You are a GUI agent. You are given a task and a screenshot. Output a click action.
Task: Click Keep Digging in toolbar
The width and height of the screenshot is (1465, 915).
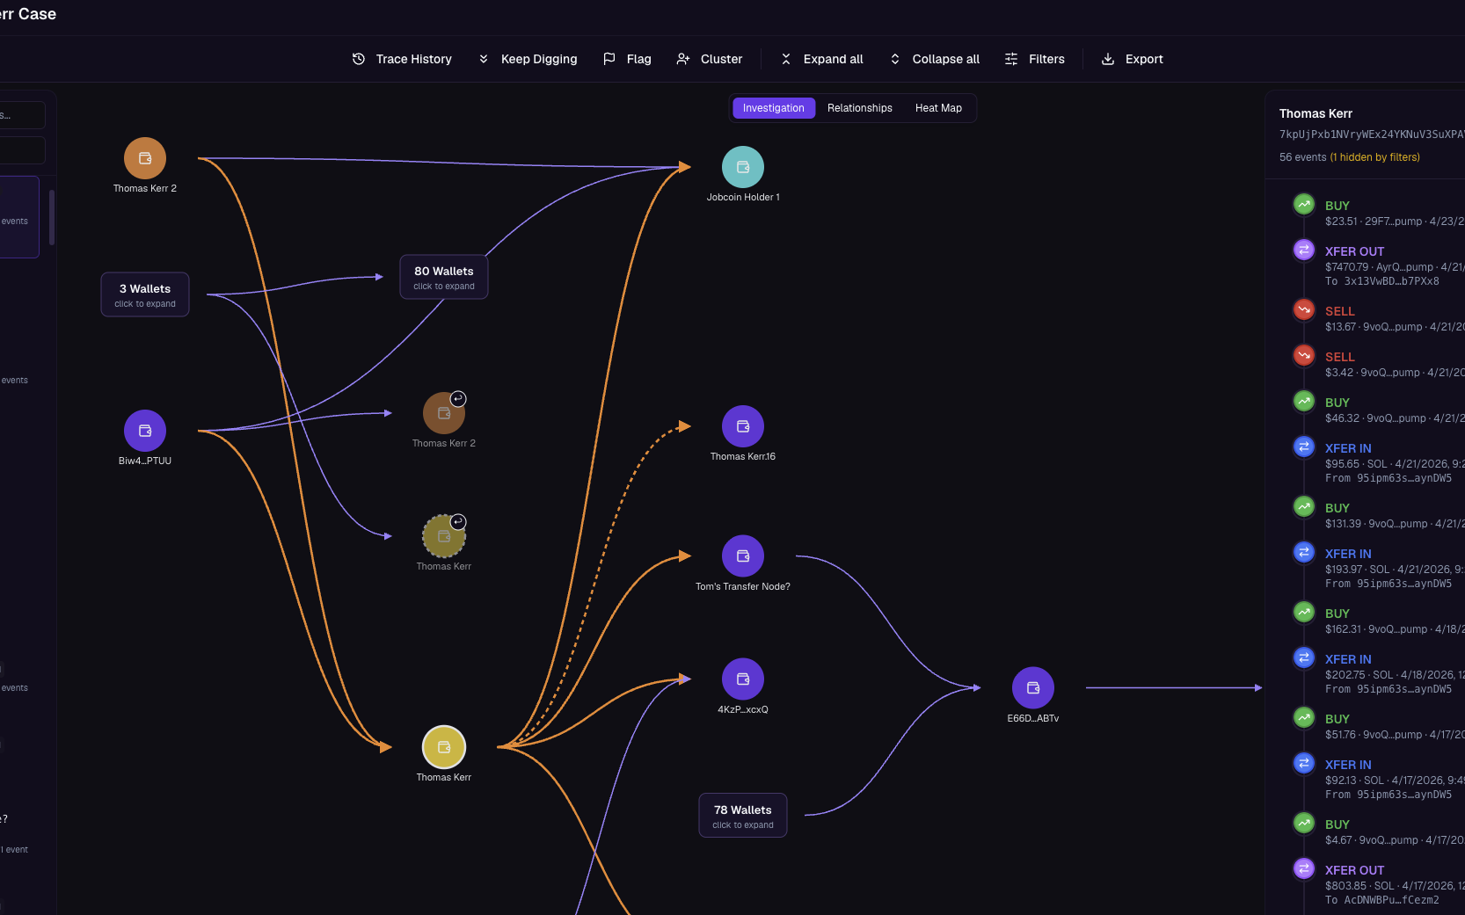(528, 59)
